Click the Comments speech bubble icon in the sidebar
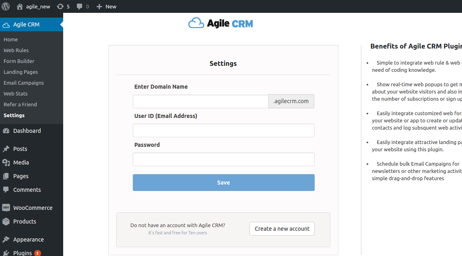This screenshot has height=256, width=462. pos(6,189)
